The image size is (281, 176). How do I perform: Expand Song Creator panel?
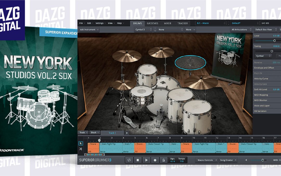(228, 160)
